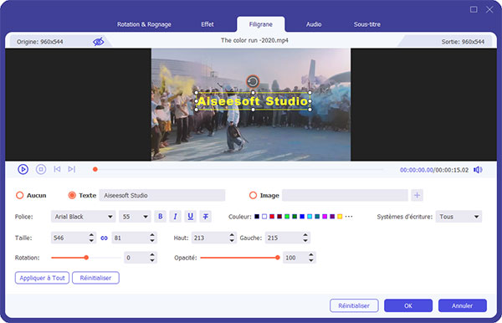The width and height of the screenshot is (502, 323).
Task: Click the Image path input field
Action: (345, 195)
